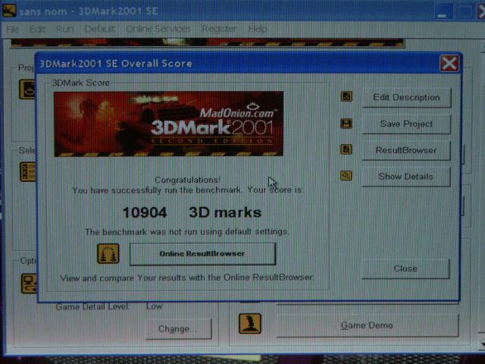
Task: Click the 10904 score value
Action: point(145,212)
